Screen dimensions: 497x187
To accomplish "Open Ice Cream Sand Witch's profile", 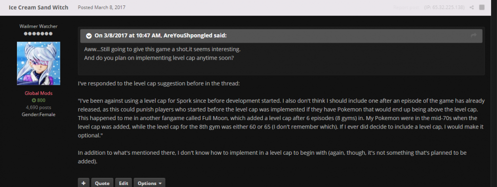I will 38,7.
